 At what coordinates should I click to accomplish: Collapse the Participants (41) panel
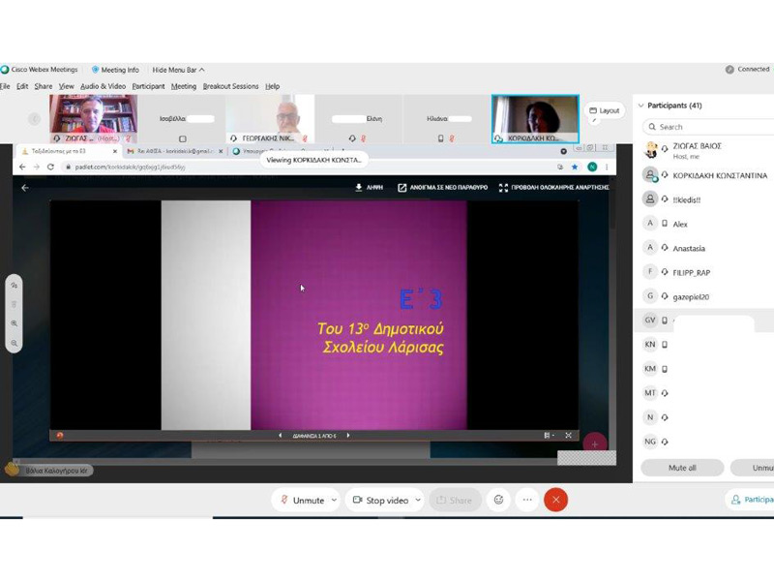point(640,106)
